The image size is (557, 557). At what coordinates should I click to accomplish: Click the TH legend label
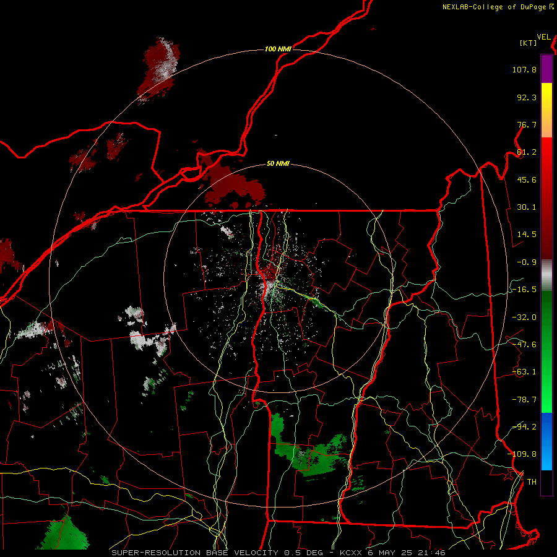point(532,481)
